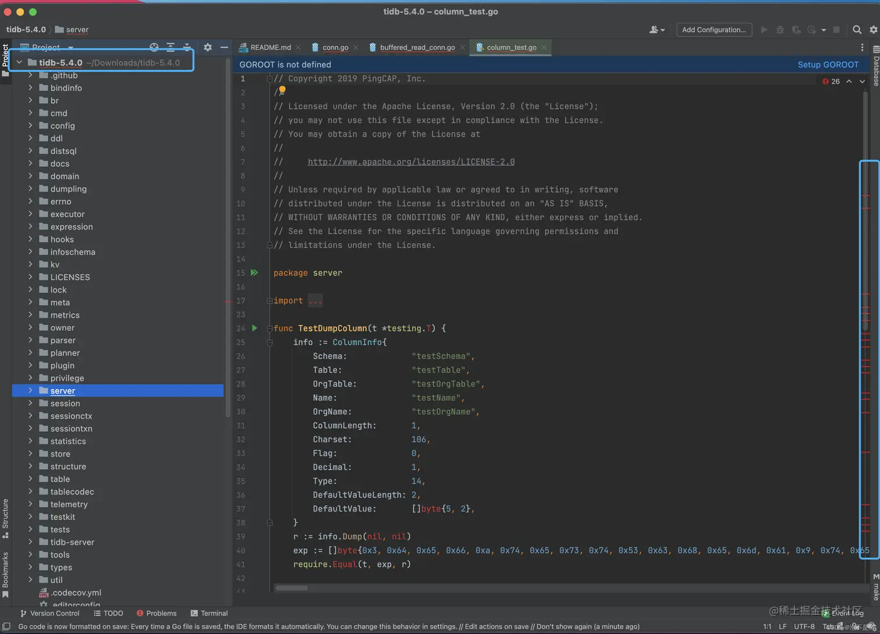This screenshot has width=880, height=634.
Task: Click the Add Configuration... button
Action: pos(714,30)
